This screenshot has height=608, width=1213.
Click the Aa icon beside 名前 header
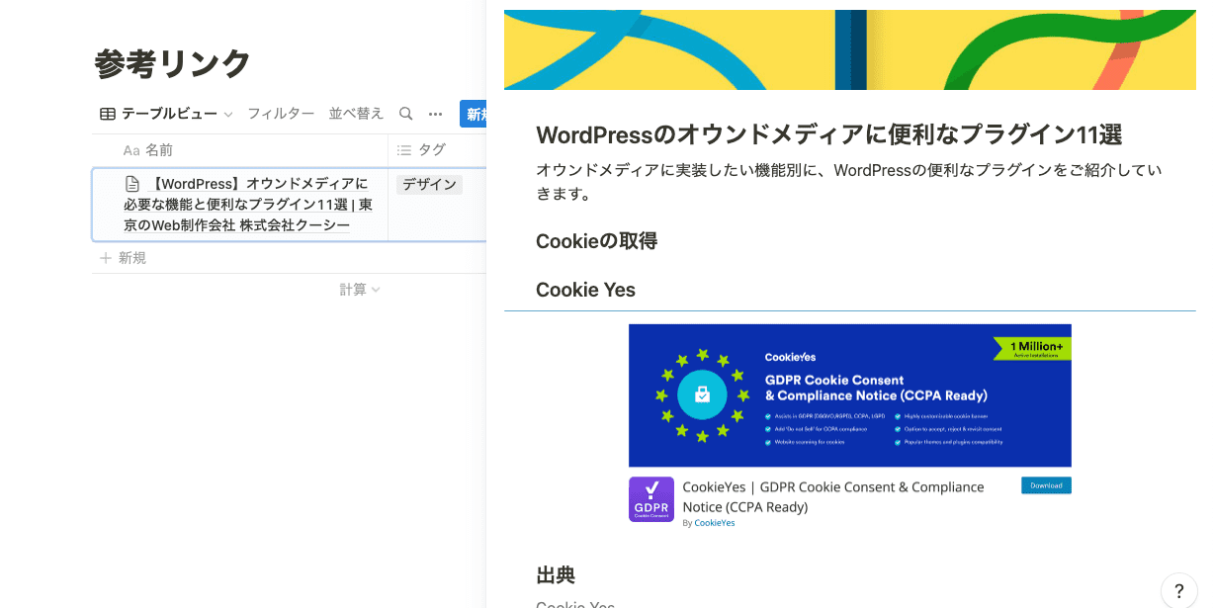click(x=131, y=150)
